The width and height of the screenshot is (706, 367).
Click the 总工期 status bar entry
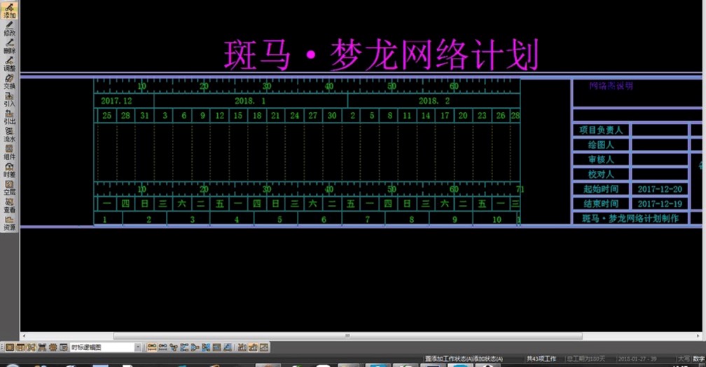[586, 359]
